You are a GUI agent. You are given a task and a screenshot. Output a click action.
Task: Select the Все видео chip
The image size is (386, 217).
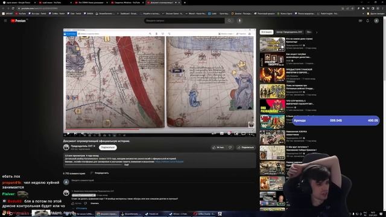pyautogui.click(x=267, y=32)
